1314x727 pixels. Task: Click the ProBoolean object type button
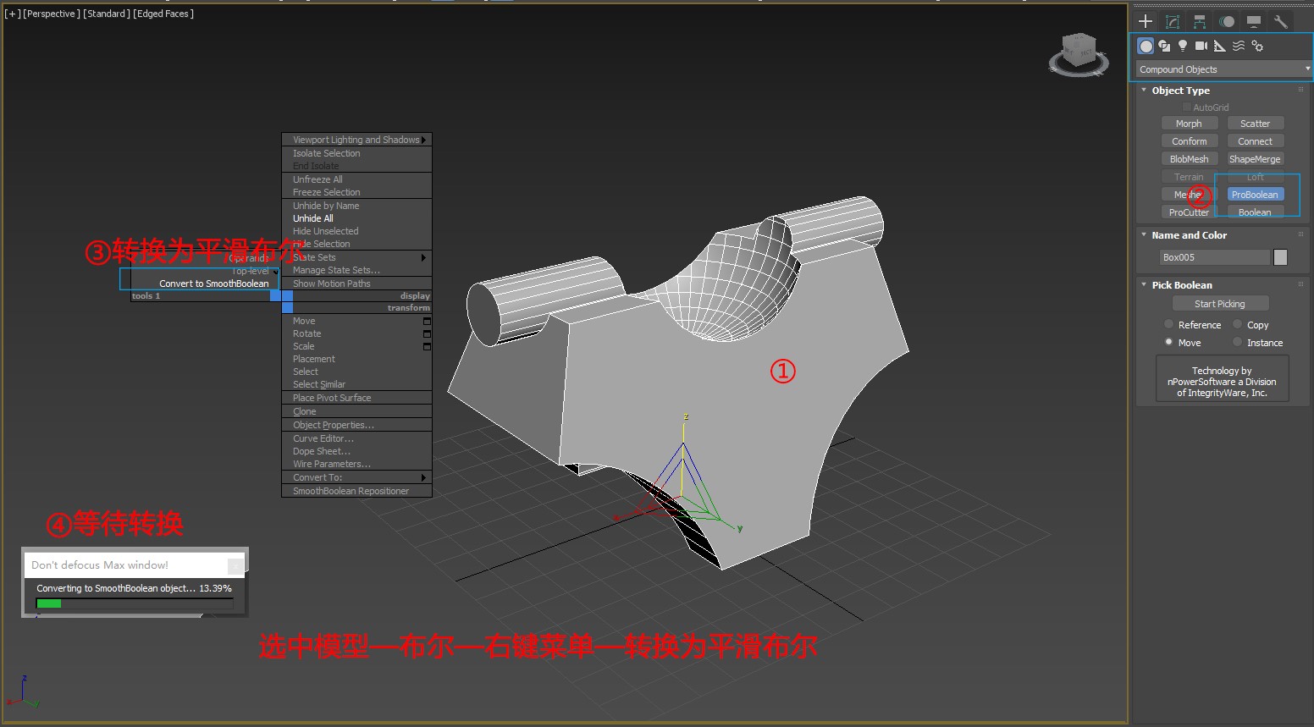point(1255,195)
